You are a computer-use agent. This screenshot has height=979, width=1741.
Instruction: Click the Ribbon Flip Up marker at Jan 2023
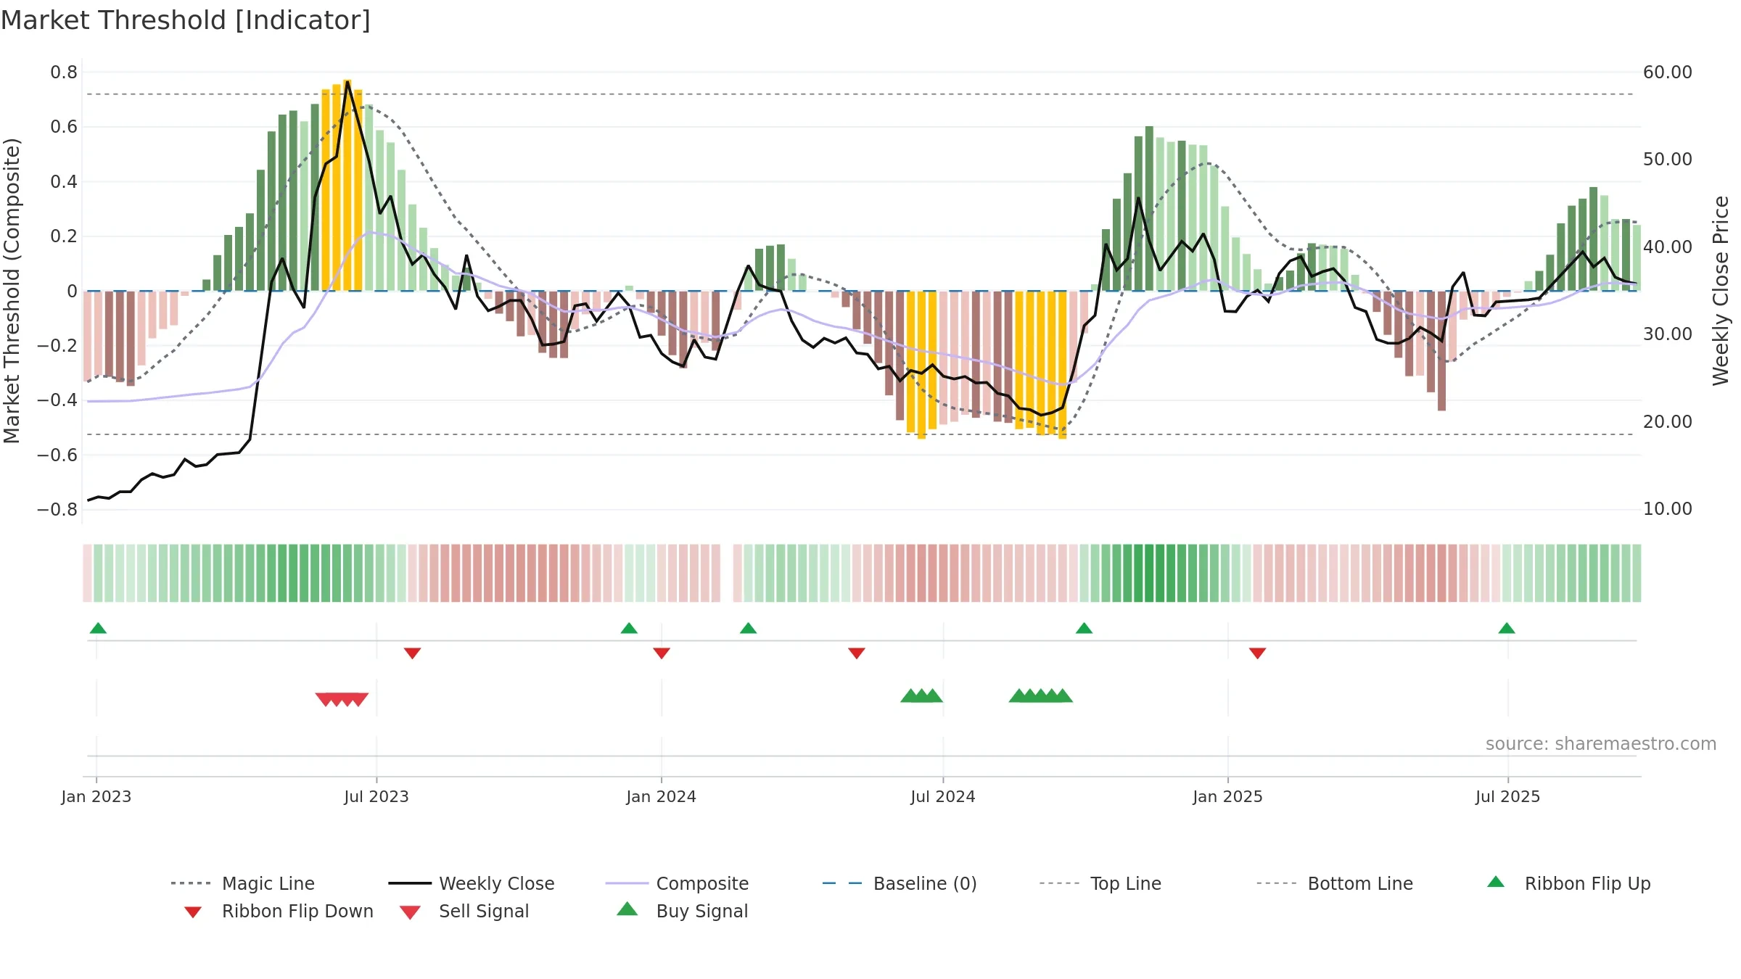[98, 628]
